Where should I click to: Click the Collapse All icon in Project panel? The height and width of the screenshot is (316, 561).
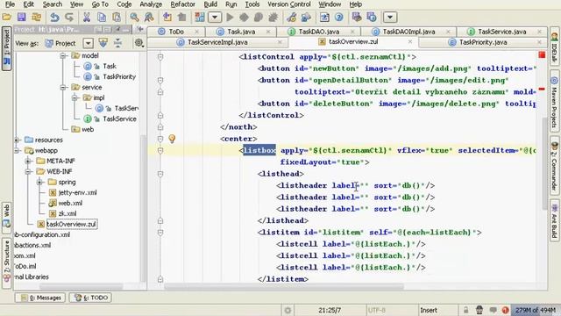[x=117, y=43]
